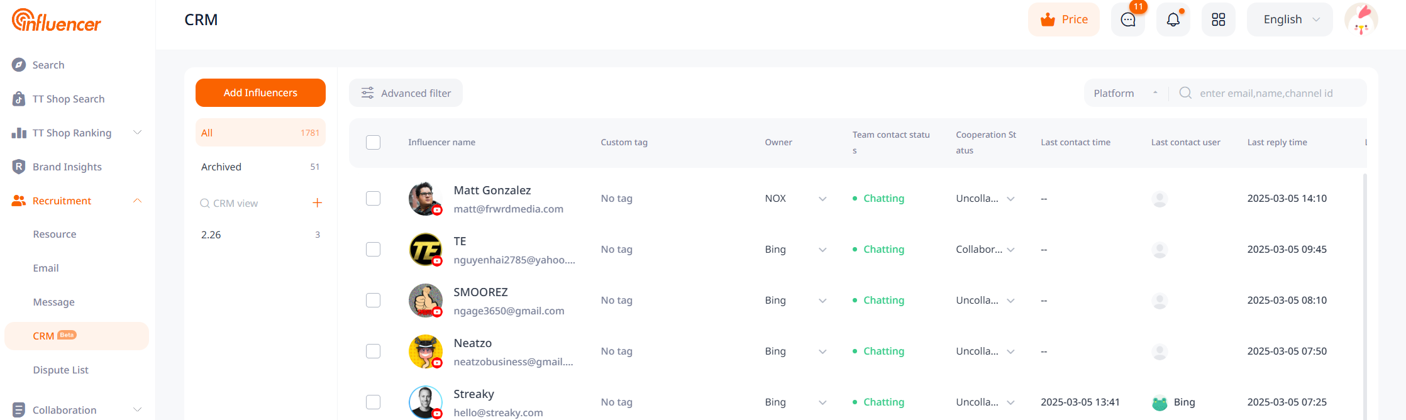Click the plus icon beside CRM view

click(x=317, y=202)
